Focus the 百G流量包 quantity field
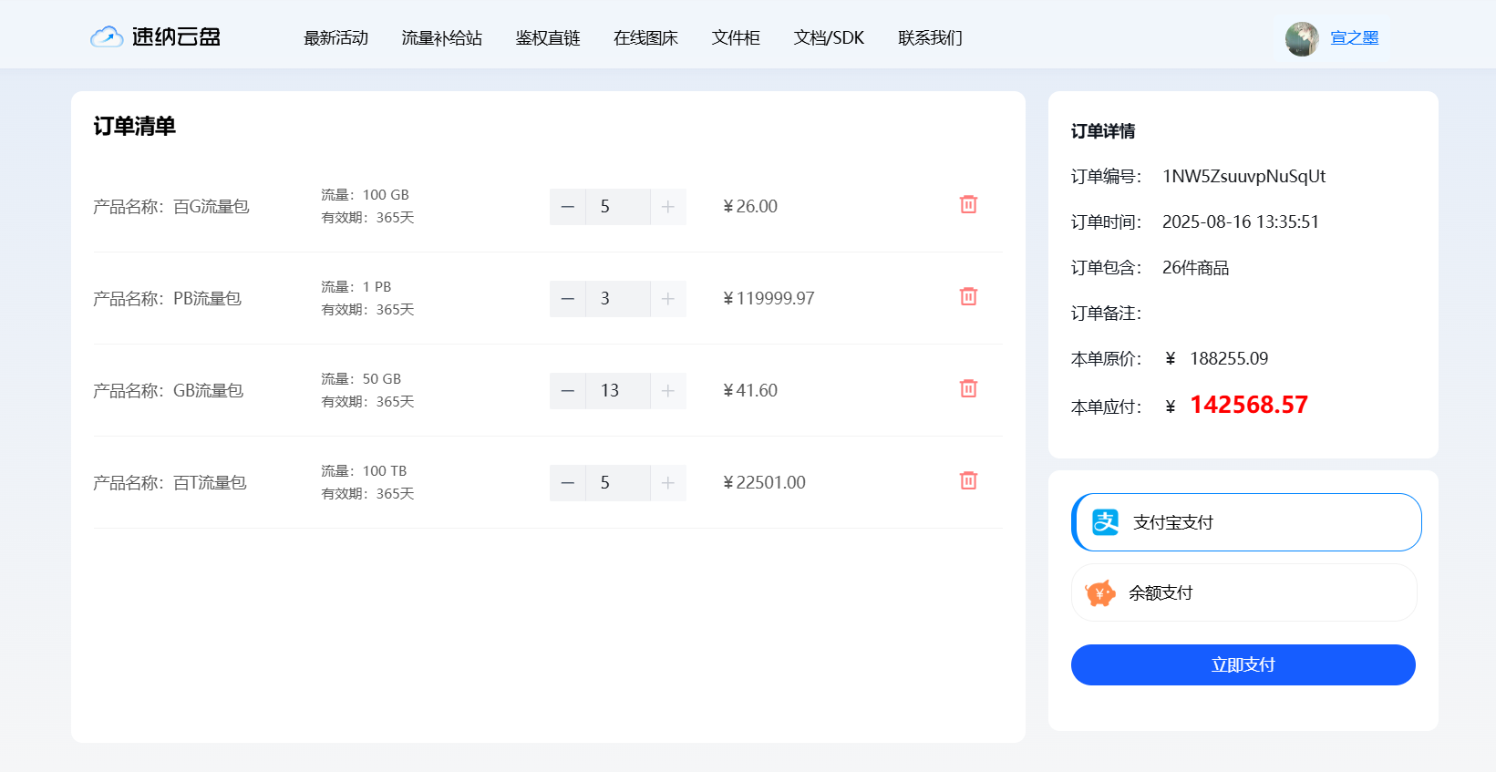Screen dimensions: 1496x772 click(618, 207)
